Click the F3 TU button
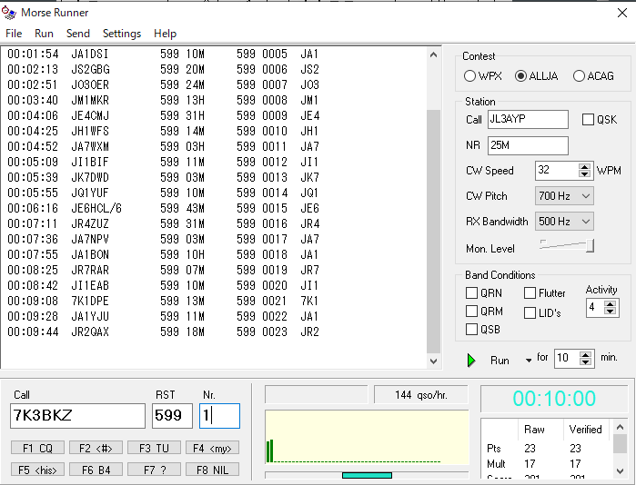This screenshot has height=485, width=636. [154, 448]
